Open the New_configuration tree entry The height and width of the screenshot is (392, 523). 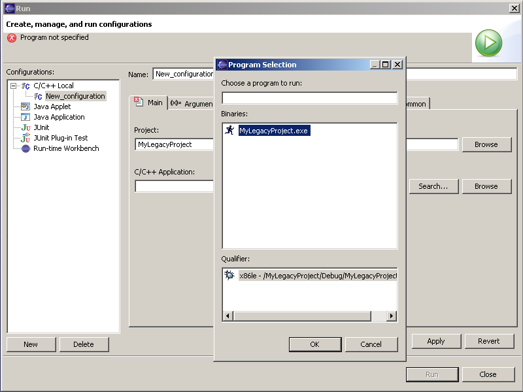tap(75, 96)
